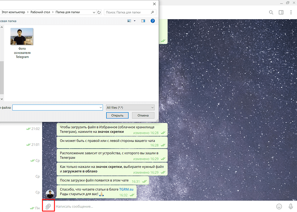Click the microphone voice message icon

(291, 206)
